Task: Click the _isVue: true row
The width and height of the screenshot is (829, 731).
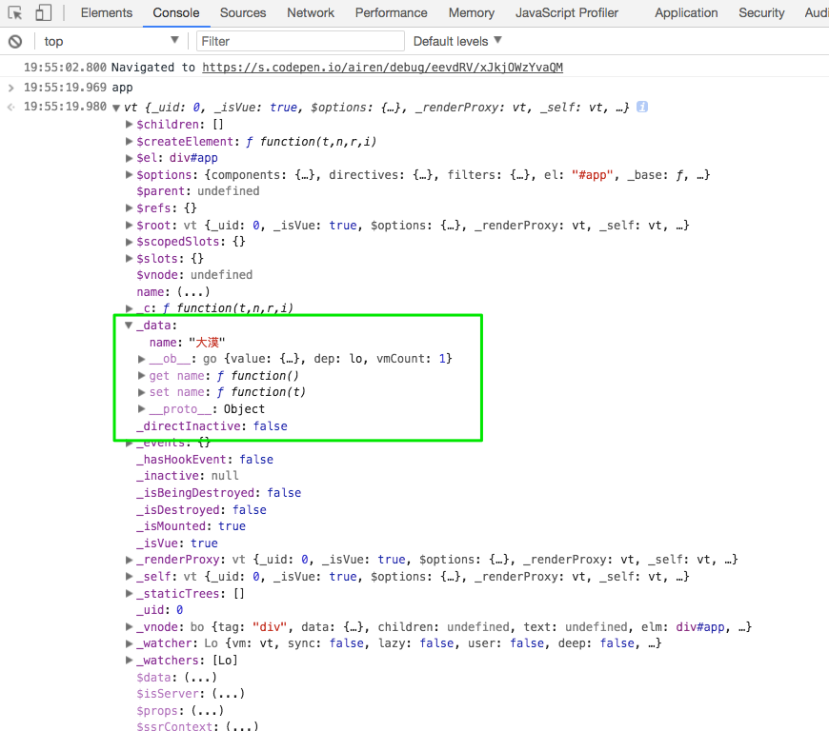Action: pyautogui.click(x=177, y=543)
